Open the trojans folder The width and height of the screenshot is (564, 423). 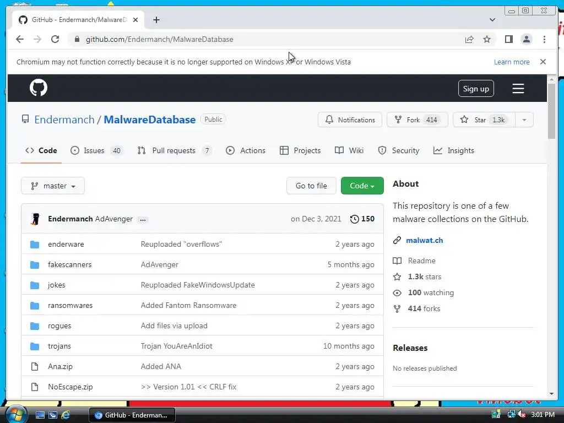point(59,346)
